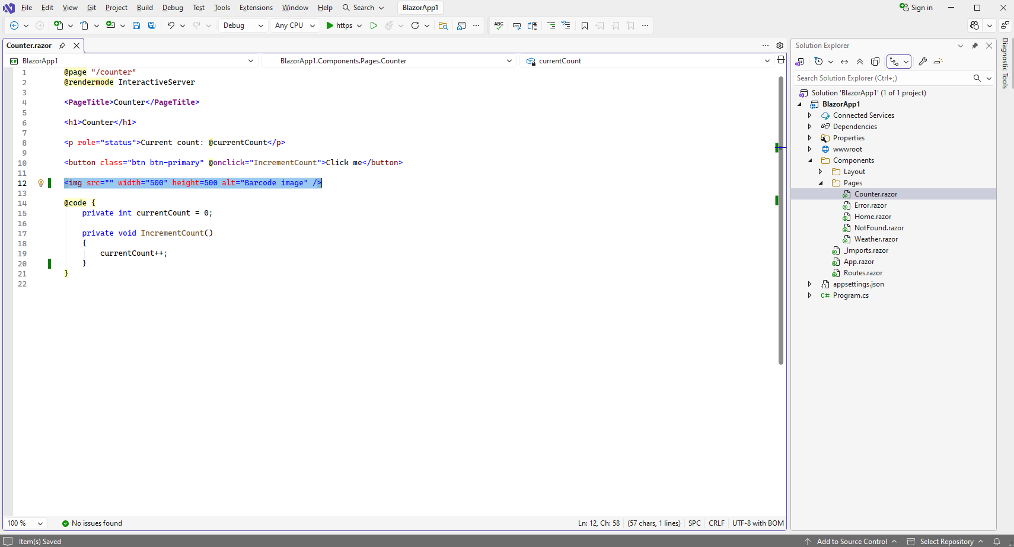Click the Sign in button
This screenshot has height=547, width=1014.
916,8
